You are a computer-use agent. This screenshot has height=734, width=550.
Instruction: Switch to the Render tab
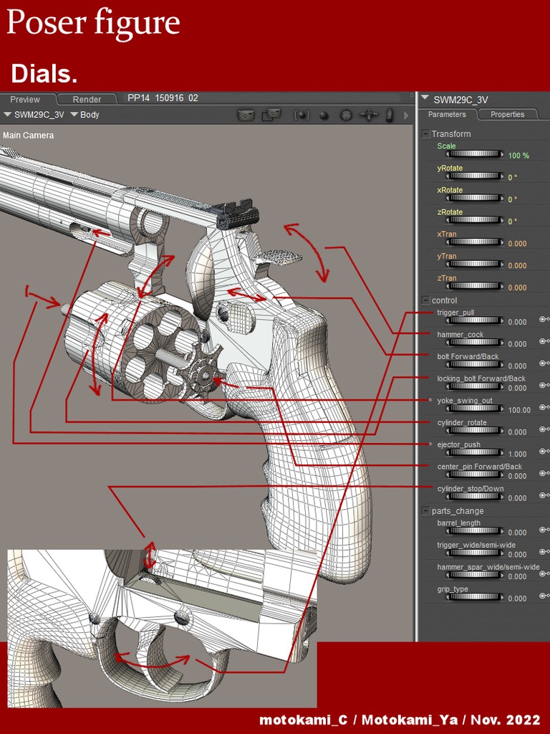tap(87, 99)
